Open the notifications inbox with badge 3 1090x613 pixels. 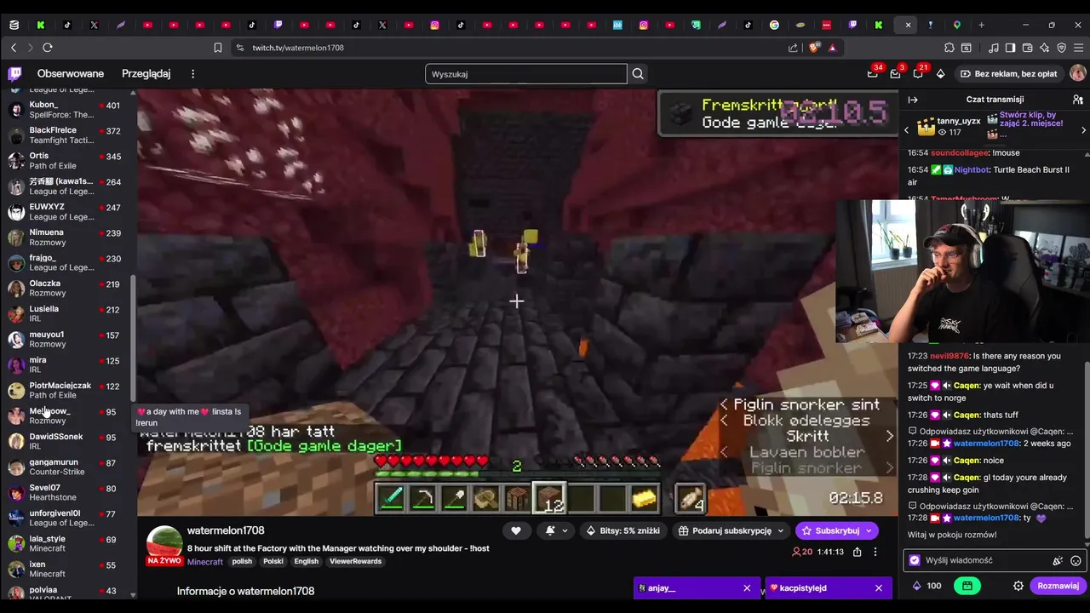(896, 74)
